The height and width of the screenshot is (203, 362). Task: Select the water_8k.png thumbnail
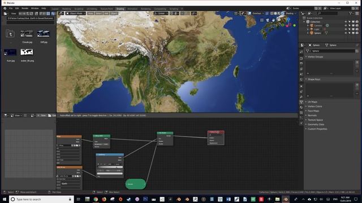click(x=27, y=52)
